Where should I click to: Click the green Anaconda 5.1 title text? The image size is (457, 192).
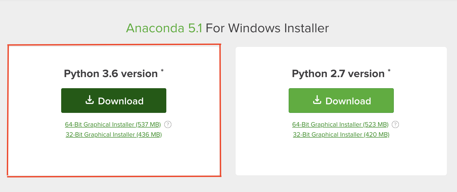[x=164, y=28]
